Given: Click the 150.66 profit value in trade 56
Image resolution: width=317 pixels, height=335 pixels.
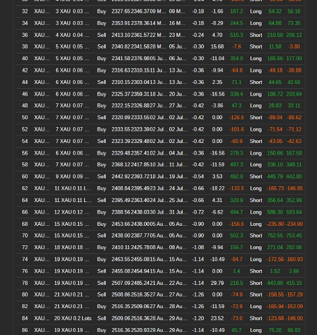Looking at the screenshot, I should [x=275, y=153].
